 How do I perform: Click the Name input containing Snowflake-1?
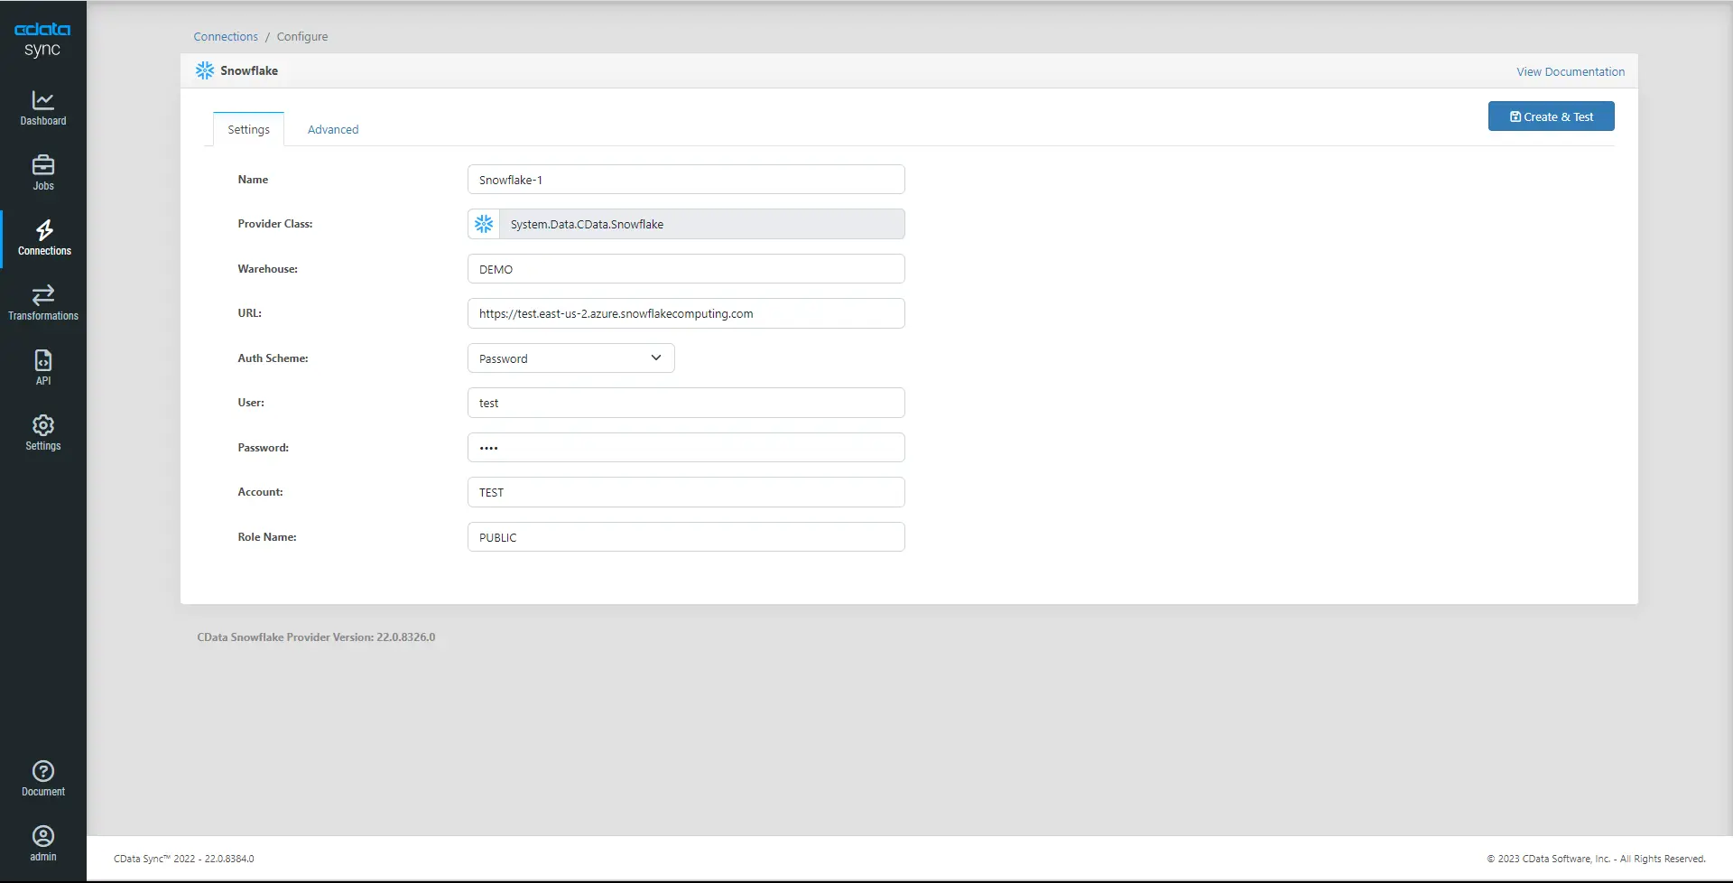tap(686, 179)
